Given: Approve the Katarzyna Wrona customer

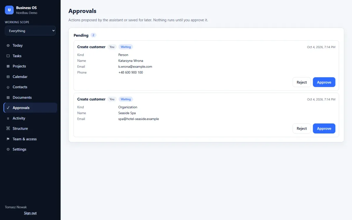Looking at the screenshot, I should (324, 82).
